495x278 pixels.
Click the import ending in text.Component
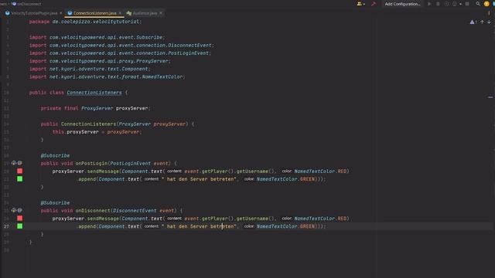pos(90,69)
